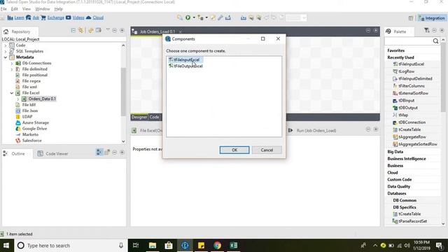Choose tAggregateRow from the Palette
The height and width of the screenshot is (252, 448).
point(412,137)
